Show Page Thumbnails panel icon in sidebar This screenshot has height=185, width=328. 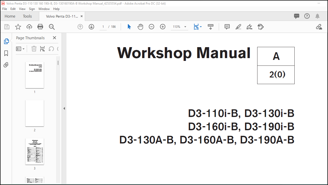6,41
